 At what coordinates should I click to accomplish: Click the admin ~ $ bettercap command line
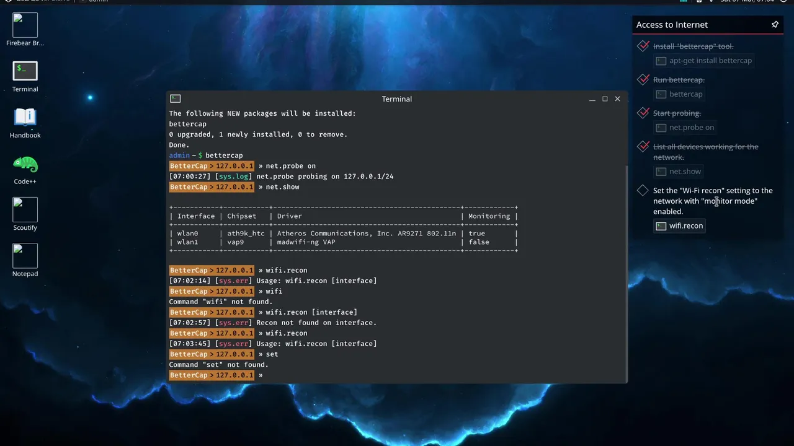tap(206, 155)
